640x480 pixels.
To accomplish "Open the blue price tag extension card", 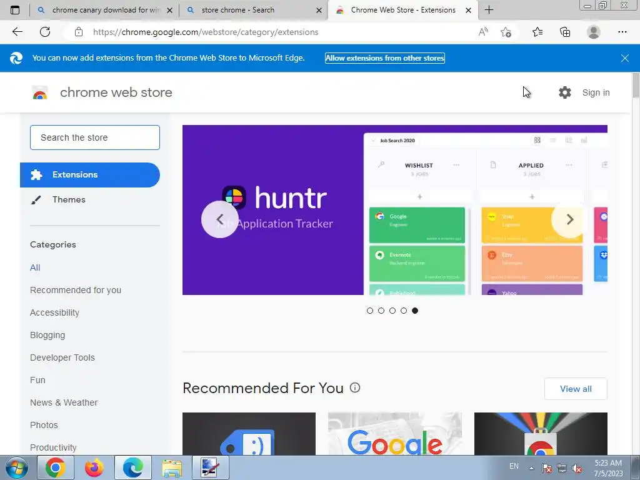I will point(249,434).
